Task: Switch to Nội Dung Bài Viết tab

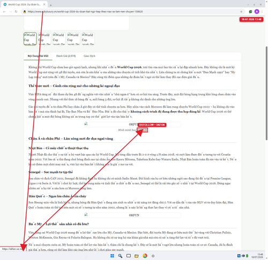Action: pyautogui.click(x=38, y=56)
